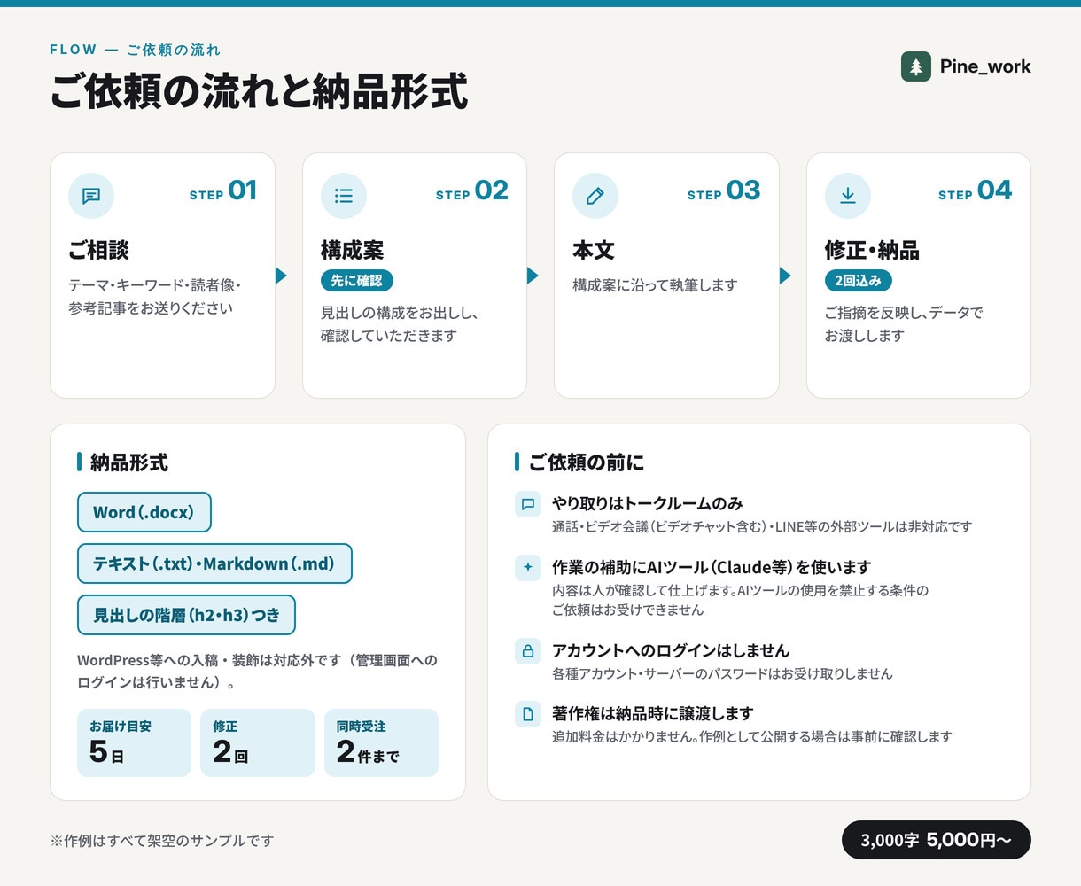Click the STEP 04 label
This screenshot has height=886, width=1081.
(x=976, y=191)
